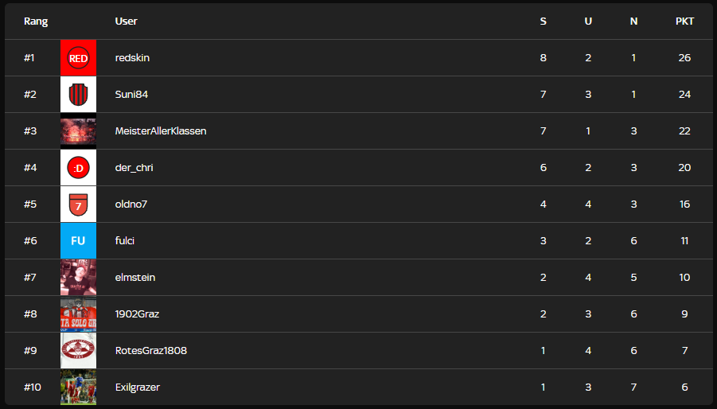Click the Rang column header

[36, 21]
